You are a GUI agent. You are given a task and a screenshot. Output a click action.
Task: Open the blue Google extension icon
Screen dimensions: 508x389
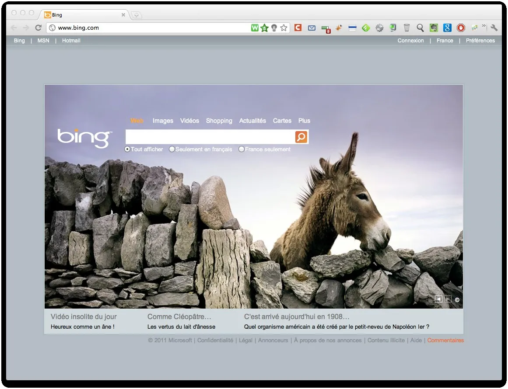[x=447, y=28]
